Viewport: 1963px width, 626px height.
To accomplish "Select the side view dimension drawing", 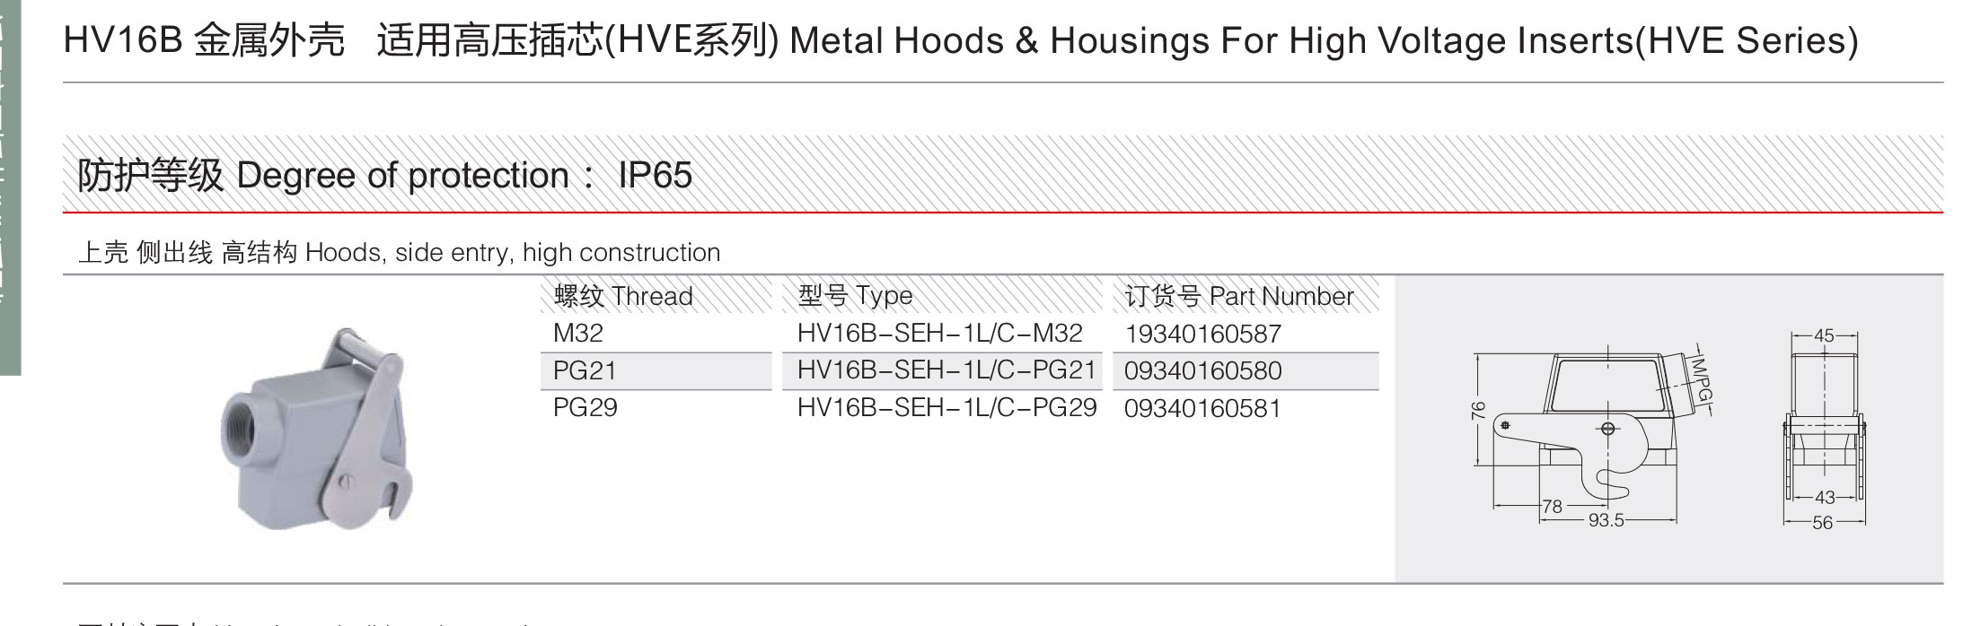I will pos(1593,434).
